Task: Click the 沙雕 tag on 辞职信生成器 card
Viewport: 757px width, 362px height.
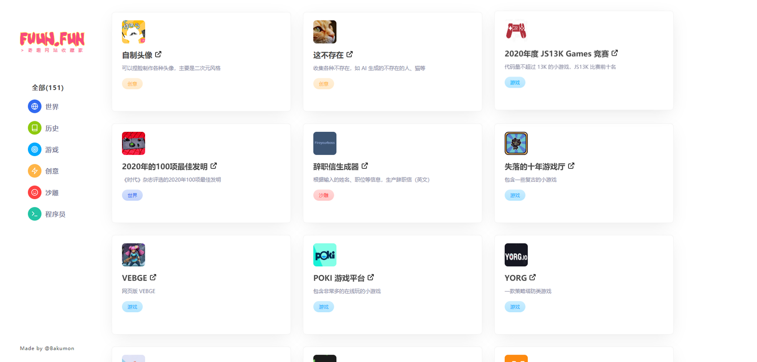Action: tap(324, 195)
